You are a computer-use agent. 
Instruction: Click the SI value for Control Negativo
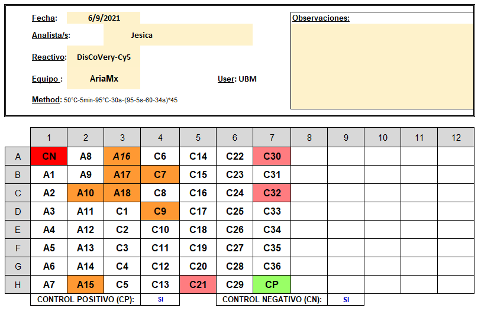pyautogui.click(x=346, y=300)
